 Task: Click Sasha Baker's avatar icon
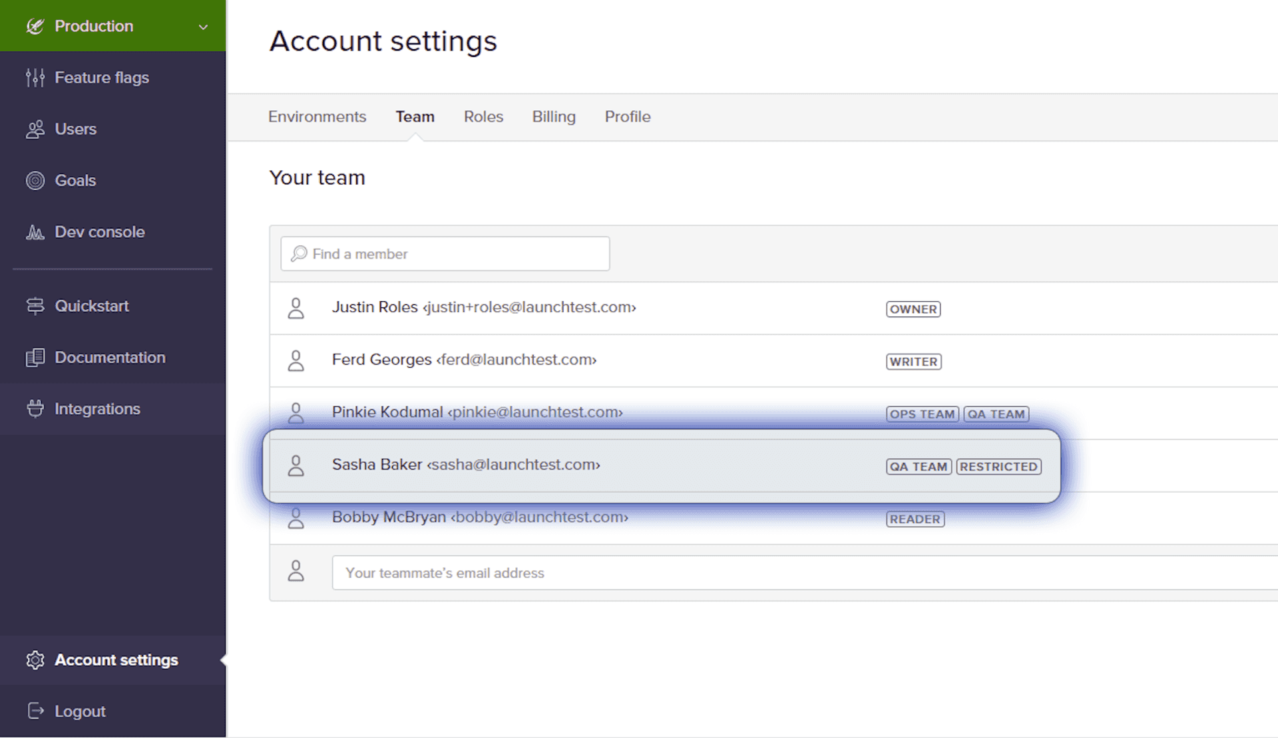click(297, 465)
